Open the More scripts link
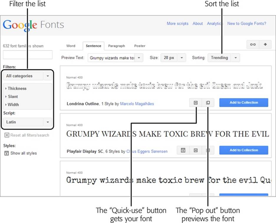This screenshot has width=276, height=223. click(178, 24)
